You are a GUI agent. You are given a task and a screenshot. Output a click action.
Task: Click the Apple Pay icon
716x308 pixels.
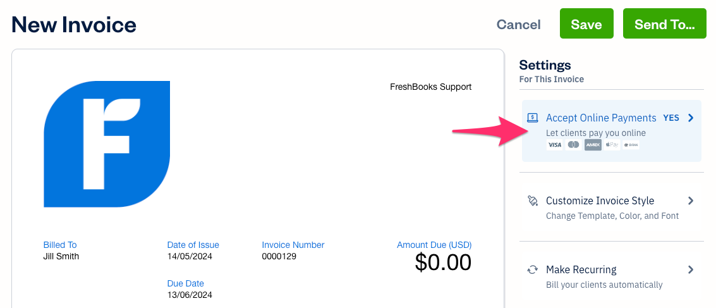pos(612,145)
